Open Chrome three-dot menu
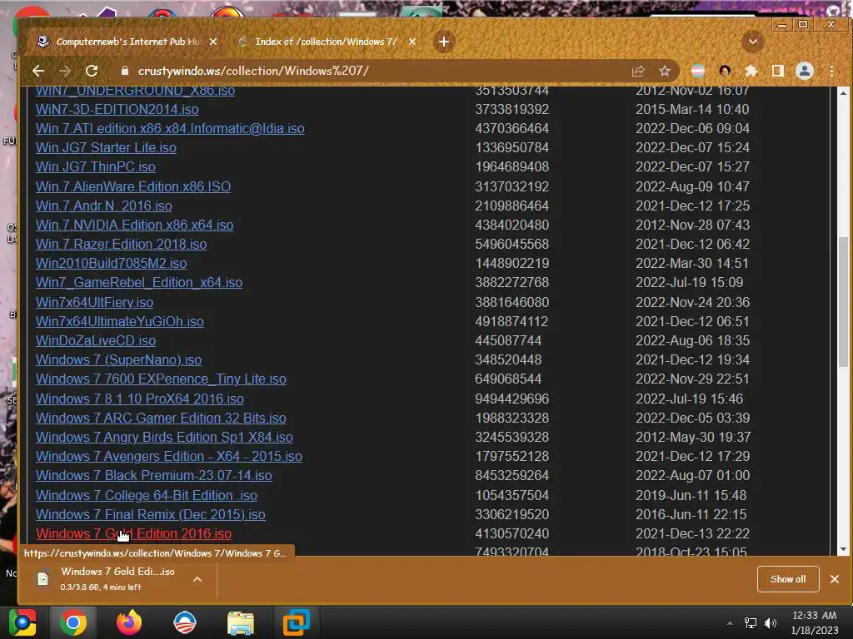 tap(831, 72)
